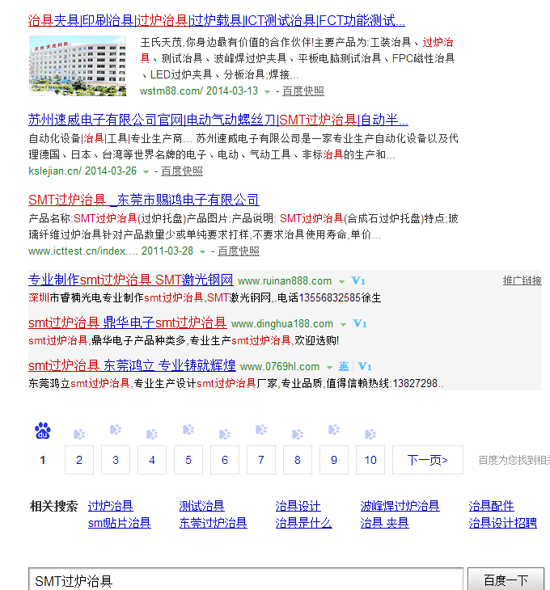Click the paw icon above page 9
The image size is (550, 590).
point(334,430)
